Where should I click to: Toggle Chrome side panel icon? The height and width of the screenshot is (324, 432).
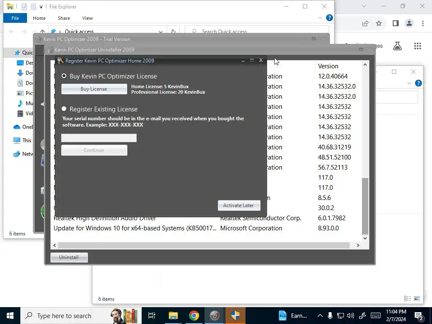[x=396, y=24]
